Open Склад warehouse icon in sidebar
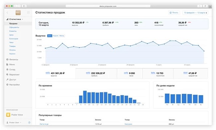 [7, 69]
